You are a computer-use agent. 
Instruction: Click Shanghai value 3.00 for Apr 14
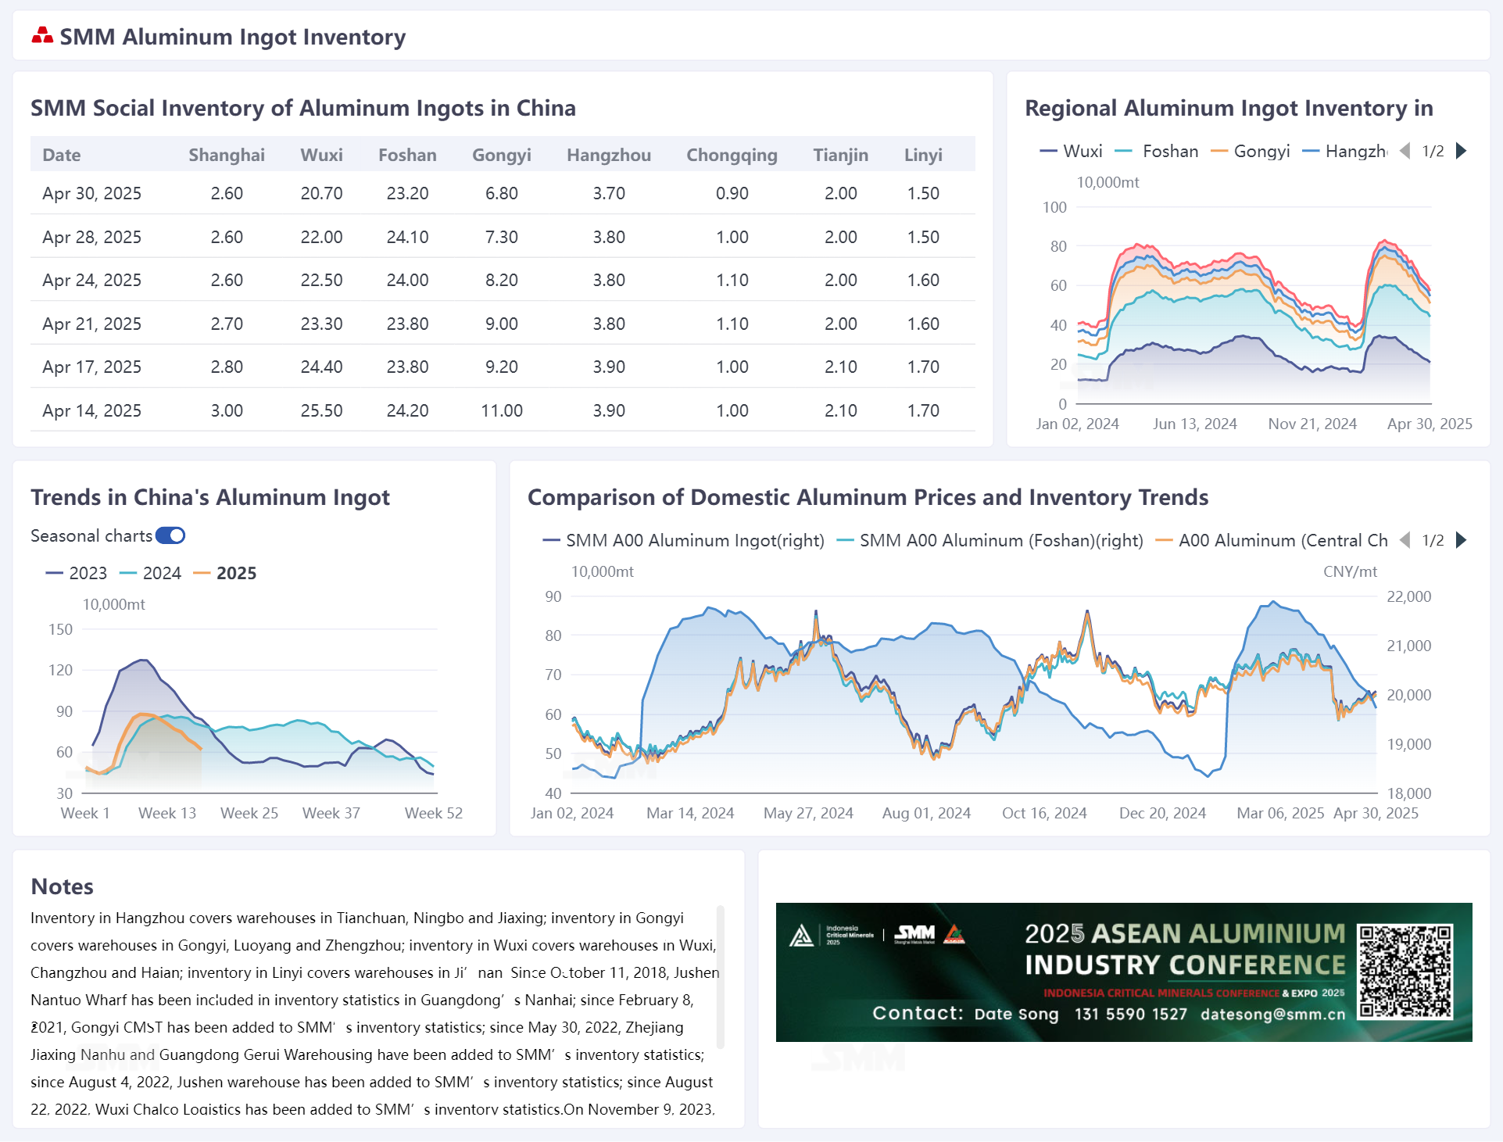[227, 410]
